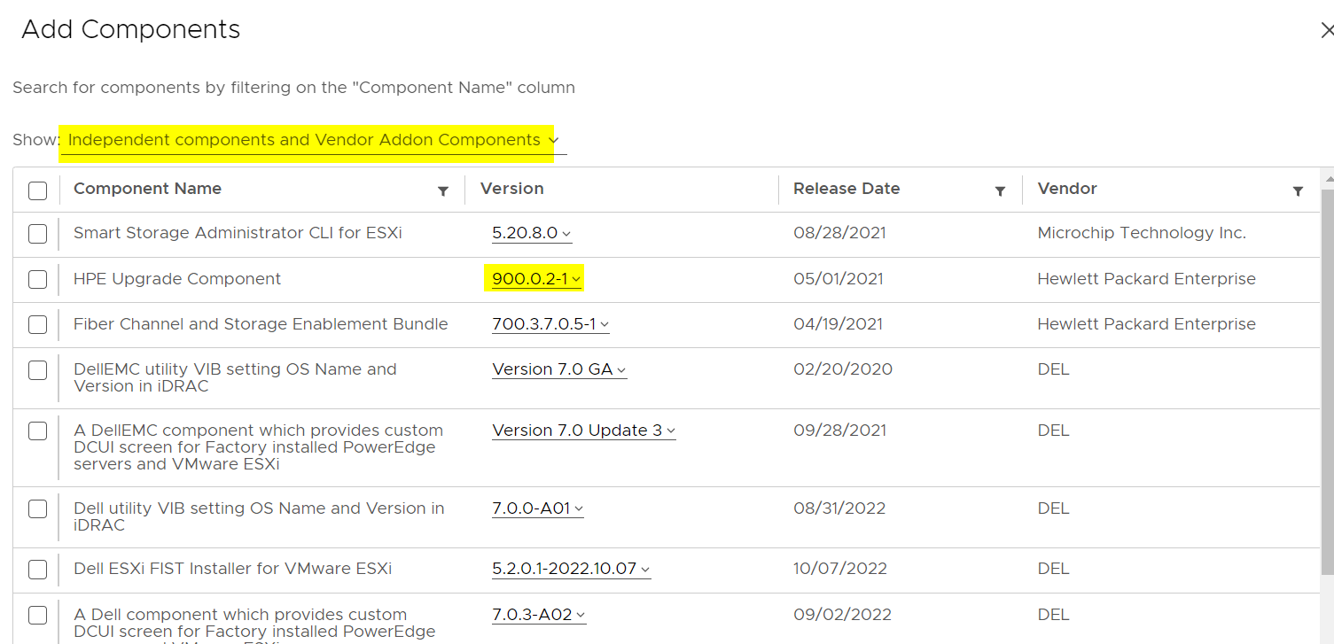Open the Vendor column filter icon
The image size is (1334, 644).
1298,190
